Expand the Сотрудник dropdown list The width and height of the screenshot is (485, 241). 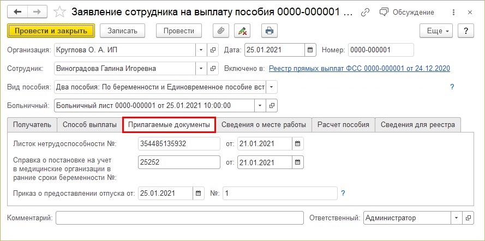[201, 69]
